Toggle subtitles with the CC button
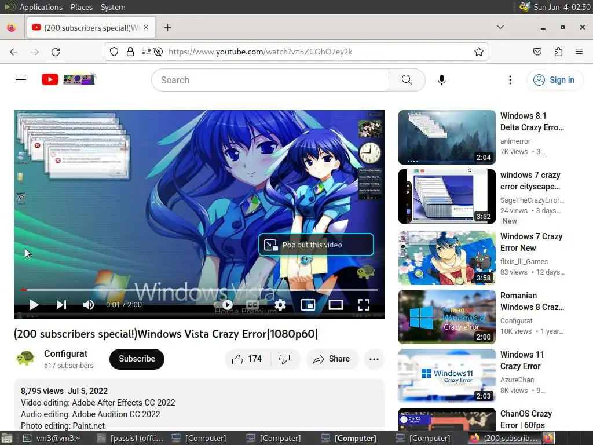 252,305
